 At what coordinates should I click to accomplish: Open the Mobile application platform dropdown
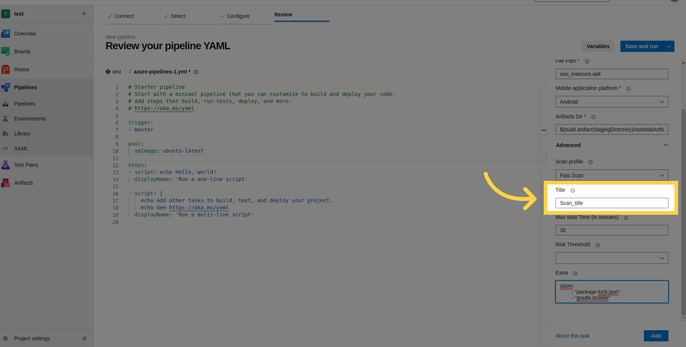[x=611, y=102]
